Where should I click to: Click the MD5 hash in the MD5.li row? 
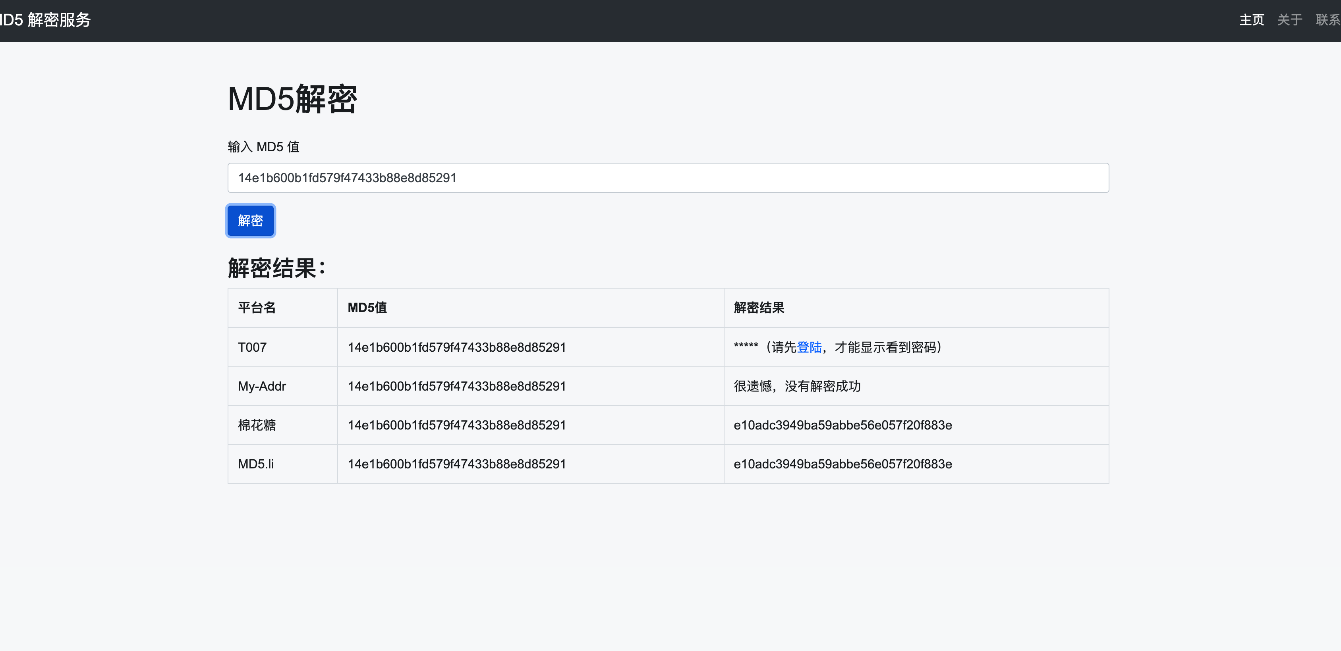[456, 464]
